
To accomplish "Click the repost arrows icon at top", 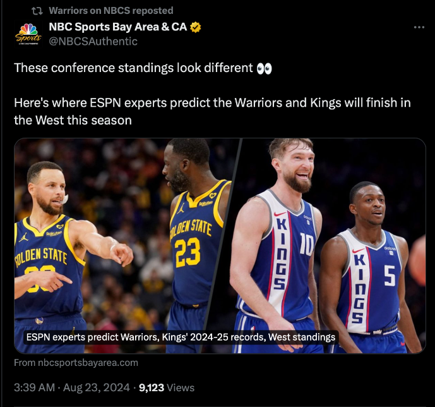I will pyautogui.click(x=37, y=11).
